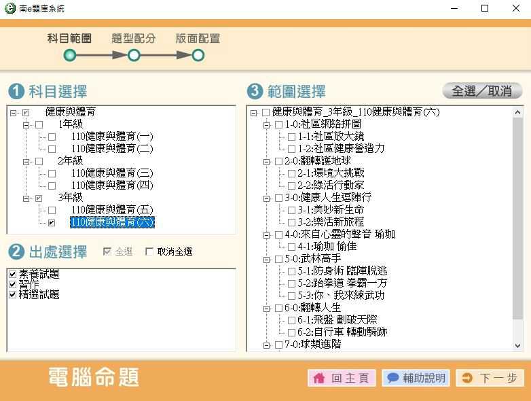This screenshot has width=531, height=401.
Task: Check 110健康與體育(五) checkbox
Action: tap(52, 211)
